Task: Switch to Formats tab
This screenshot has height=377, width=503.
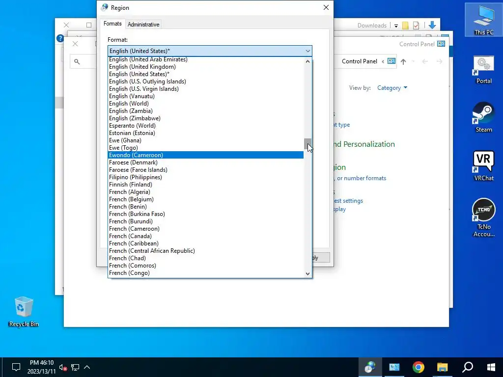Action: 112,24
